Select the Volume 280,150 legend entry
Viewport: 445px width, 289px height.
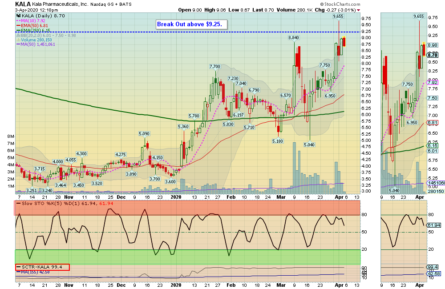tap(34, 40)
